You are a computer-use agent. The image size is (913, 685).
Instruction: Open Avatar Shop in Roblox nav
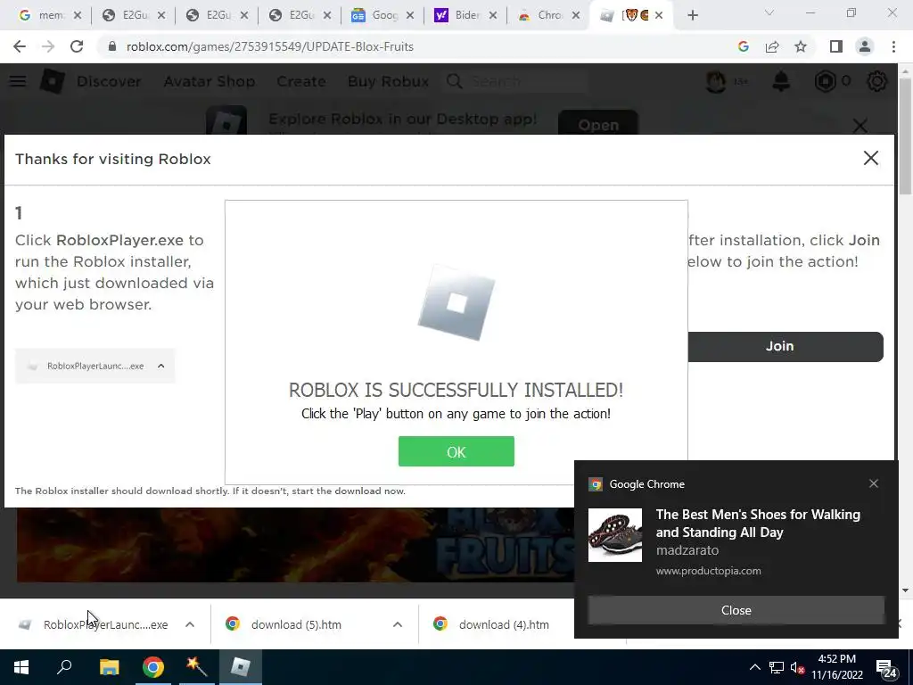click(x=209, y=81)
